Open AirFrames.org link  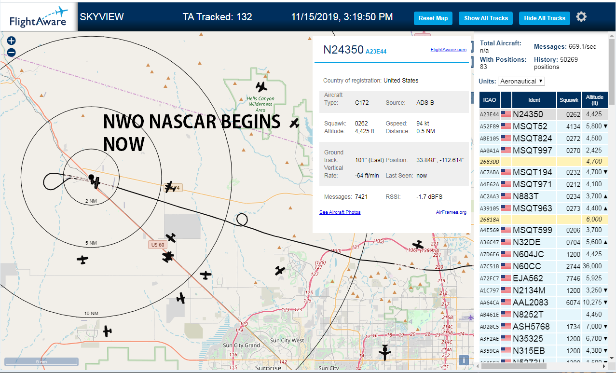pos(451,212)
